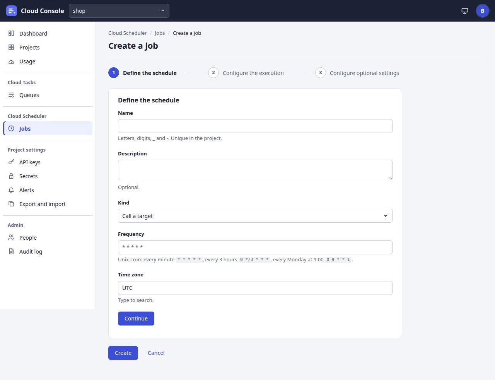
Task: Click the '0 */3 * * *' cron example
Action: pos(254,260)
